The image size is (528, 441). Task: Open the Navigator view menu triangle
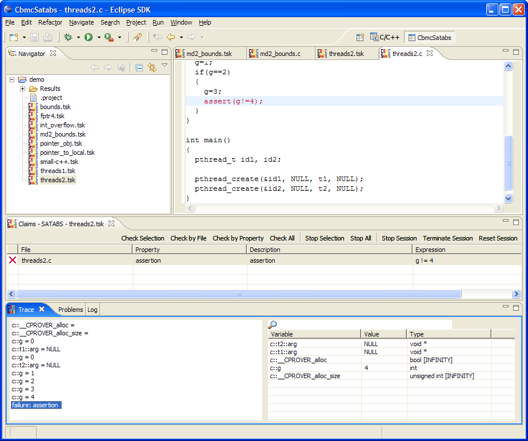pos(165,65)
